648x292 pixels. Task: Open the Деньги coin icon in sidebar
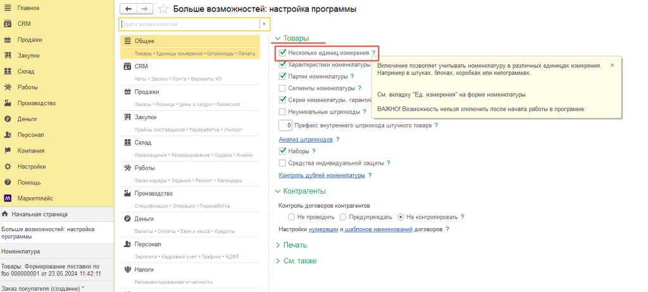[x=7, y=119]
